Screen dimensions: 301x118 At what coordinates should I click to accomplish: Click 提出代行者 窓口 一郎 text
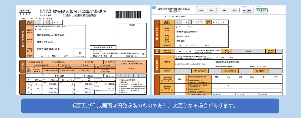pos(103,56)
